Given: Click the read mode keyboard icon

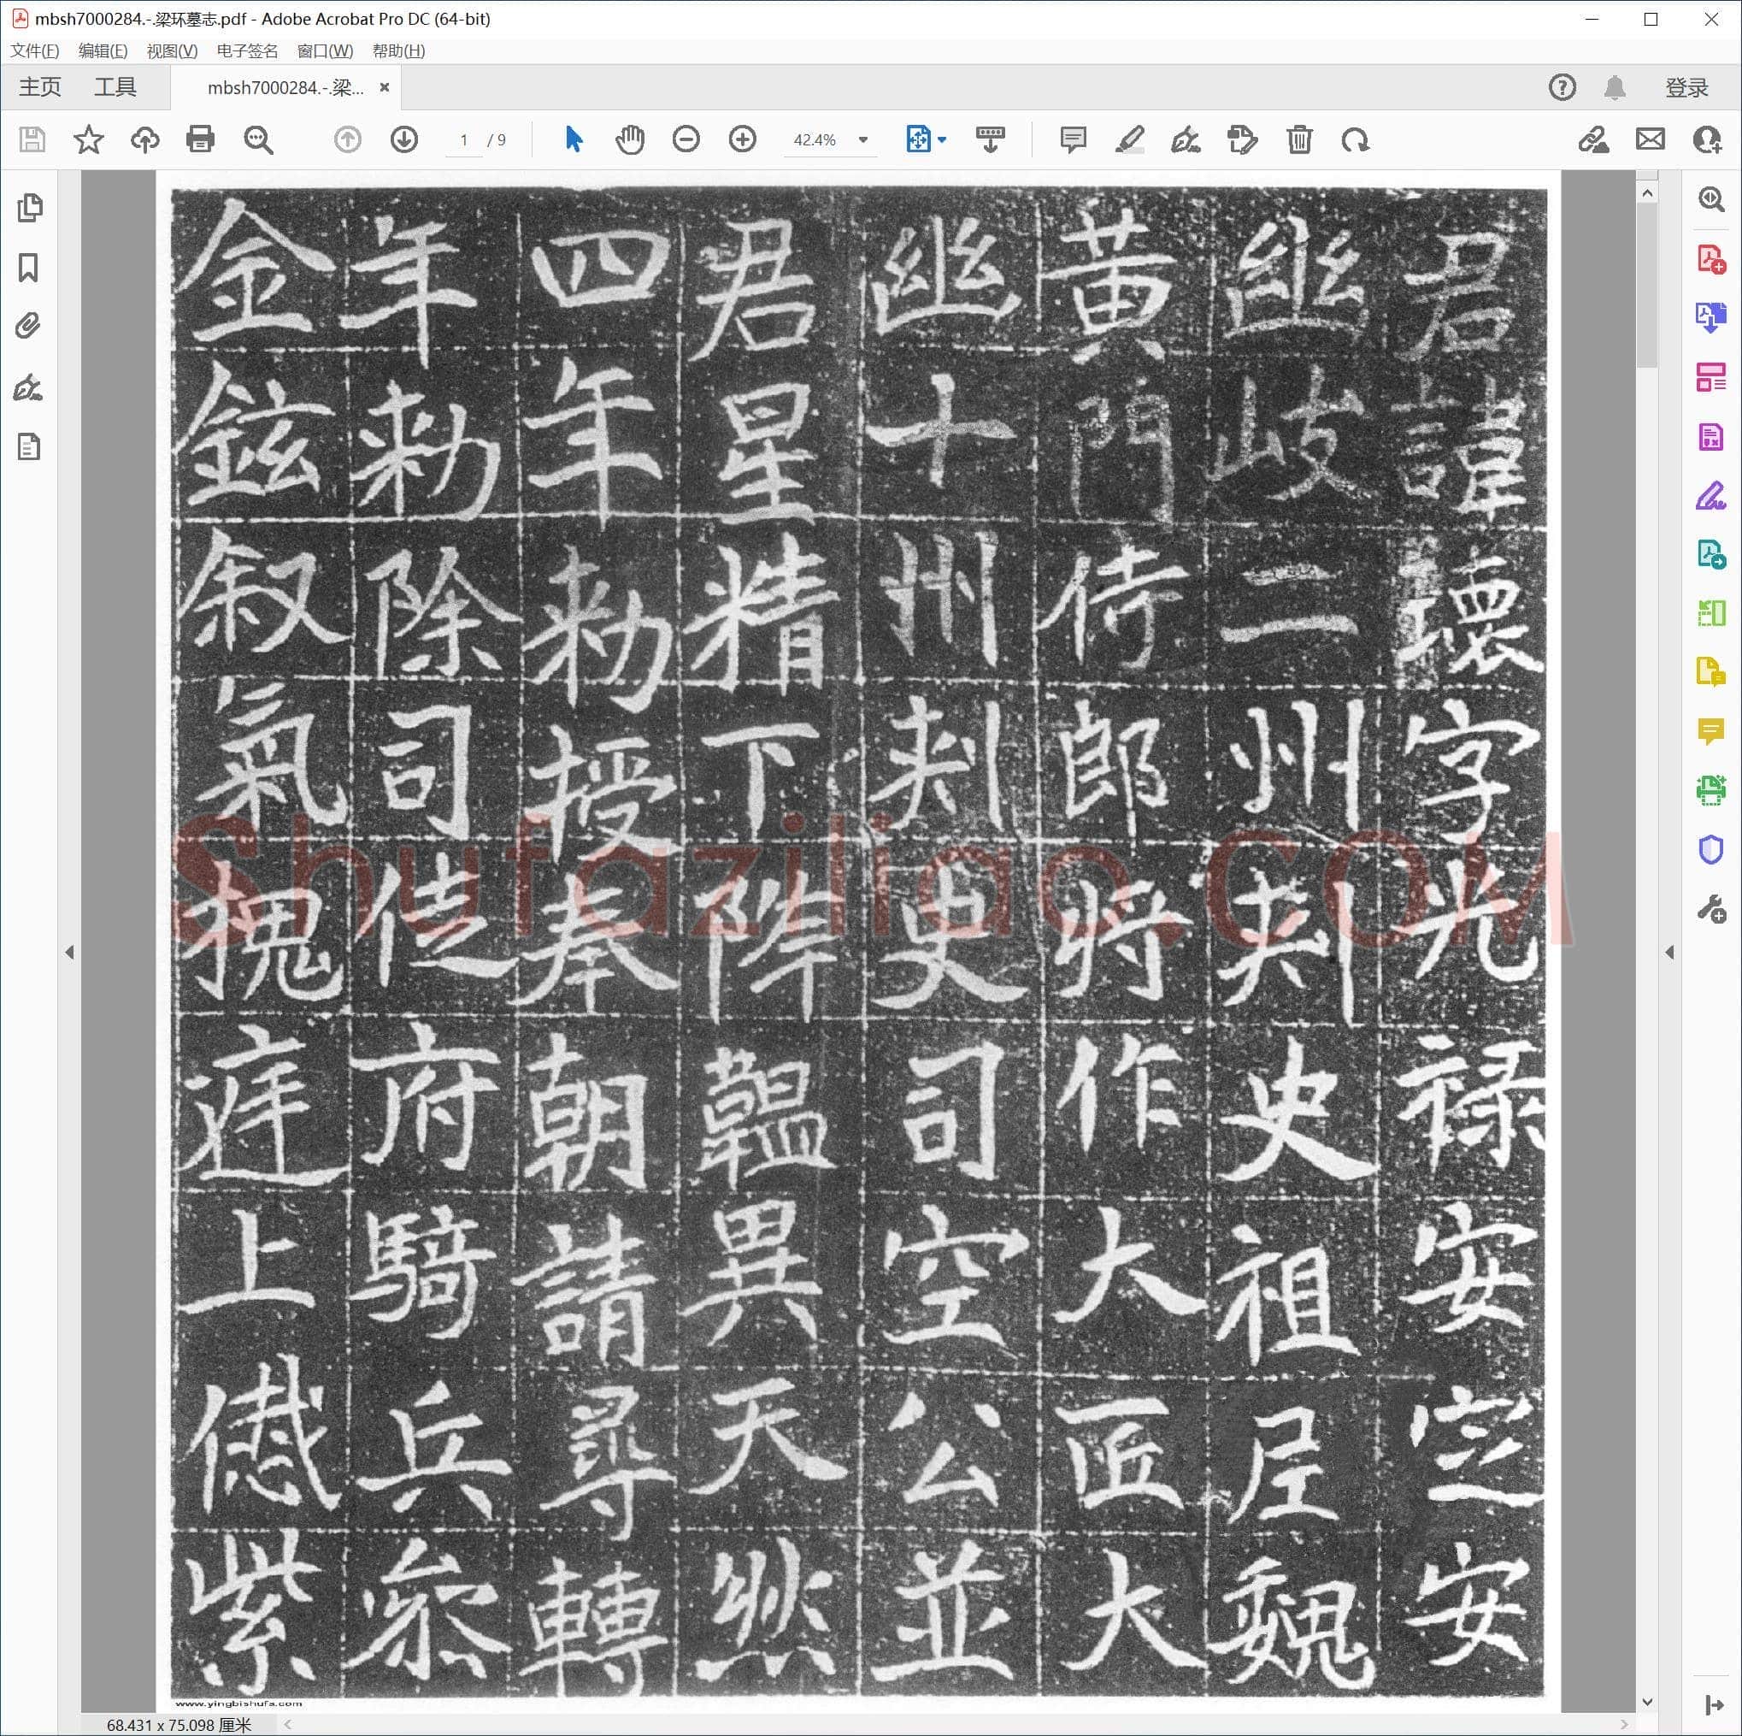Looking at the screenshot, I should click(x=990, y=140).
